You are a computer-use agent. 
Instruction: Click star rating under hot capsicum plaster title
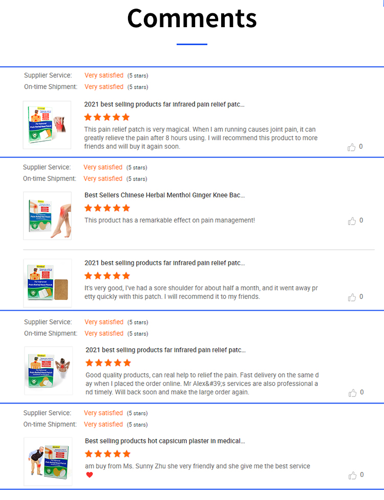click(108, 454)
